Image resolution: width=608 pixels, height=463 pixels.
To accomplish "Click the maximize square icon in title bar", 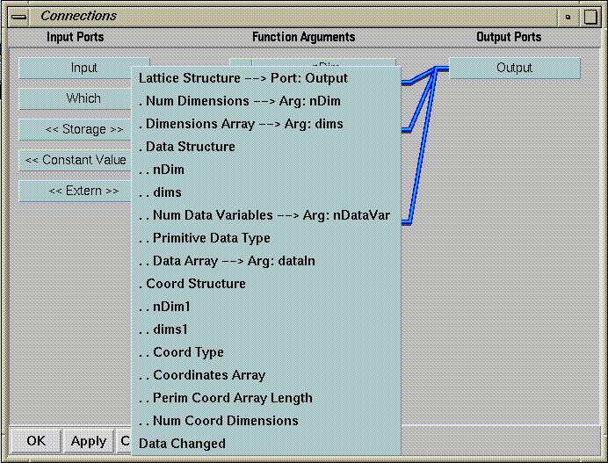I will pos(592,16).
